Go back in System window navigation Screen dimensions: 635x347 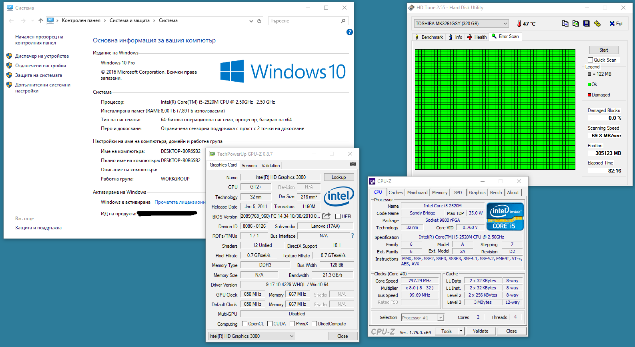click(11, 21)
